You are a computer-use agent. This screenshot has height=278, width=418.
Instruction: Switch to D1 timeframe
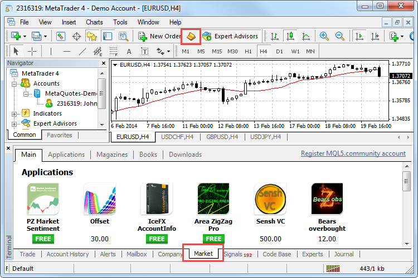[x=279, y=51]
